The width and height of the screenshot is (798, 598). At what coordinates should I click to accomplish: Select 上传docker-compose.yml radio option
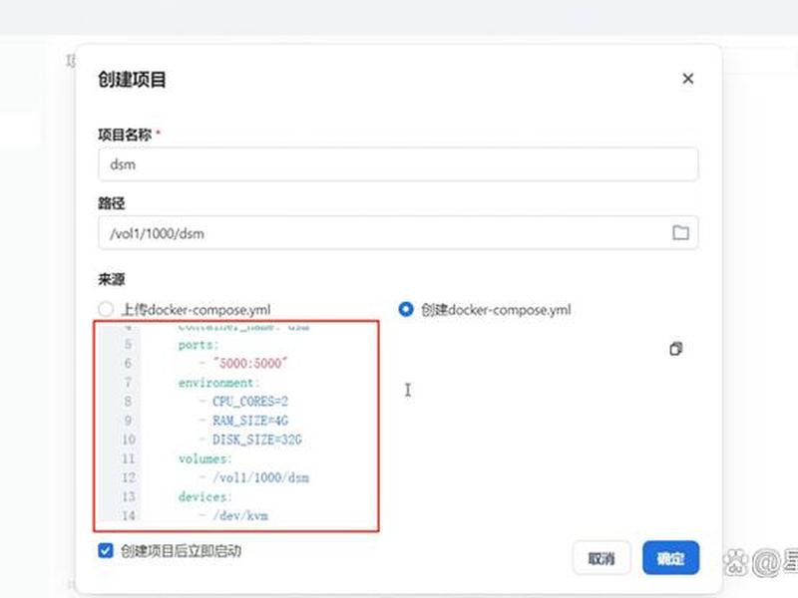pyautogui.click(x=106, y=309)
